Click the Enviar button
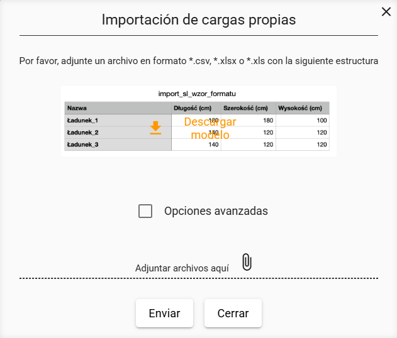The height and width of the screenshot is (338, 397). 164,313
